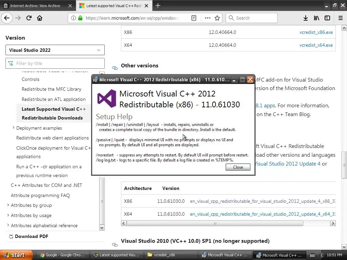Image resolution: width=347 pixels, height=260 pixels.
Task: Select the Latest supported Visual C++ browser tab
Action: click(114, 6)
